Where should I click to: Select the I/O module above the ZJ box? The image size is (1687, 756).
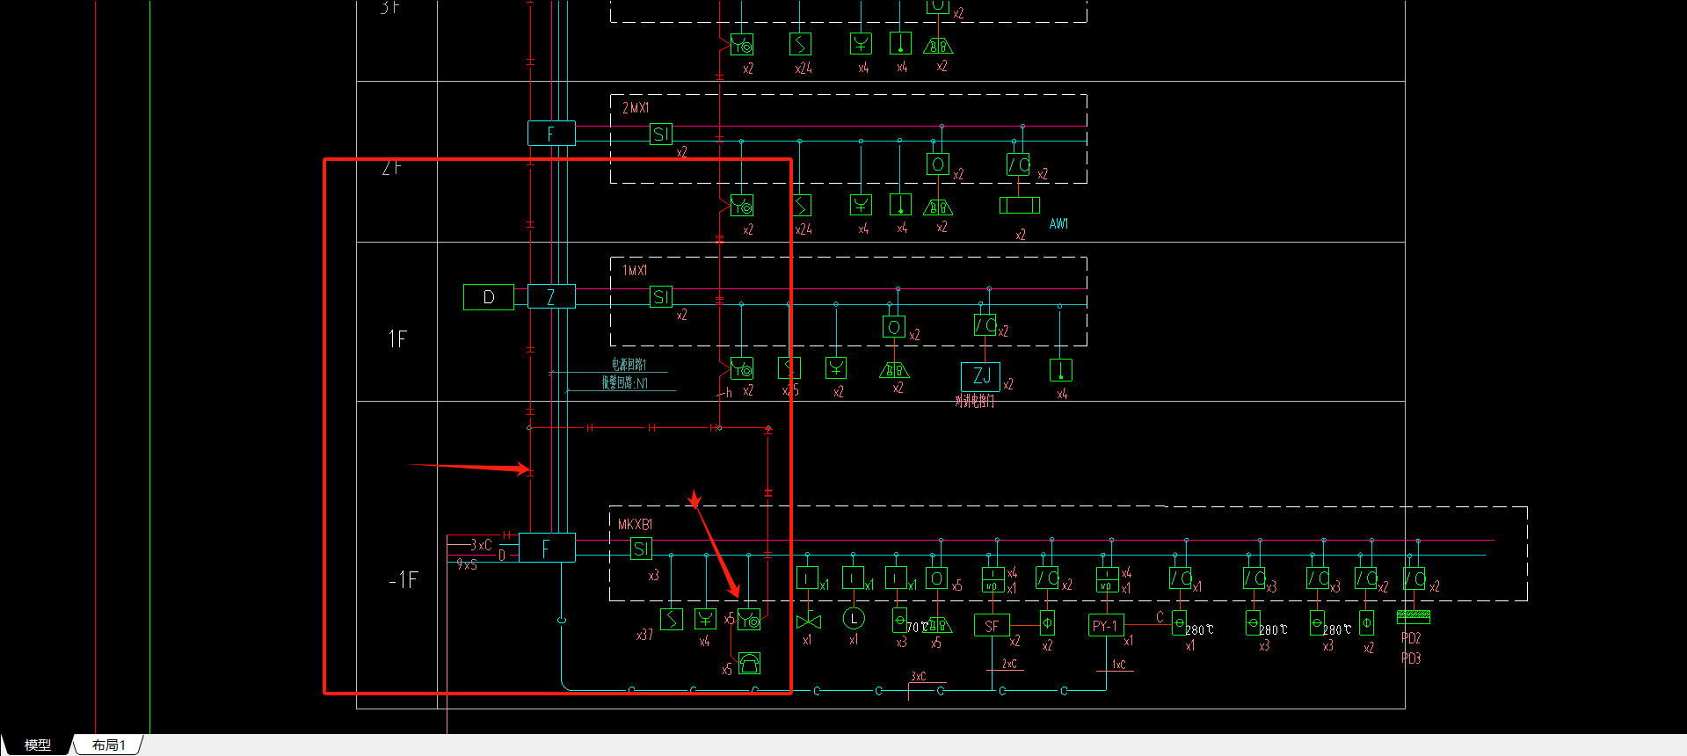[985, 325]
